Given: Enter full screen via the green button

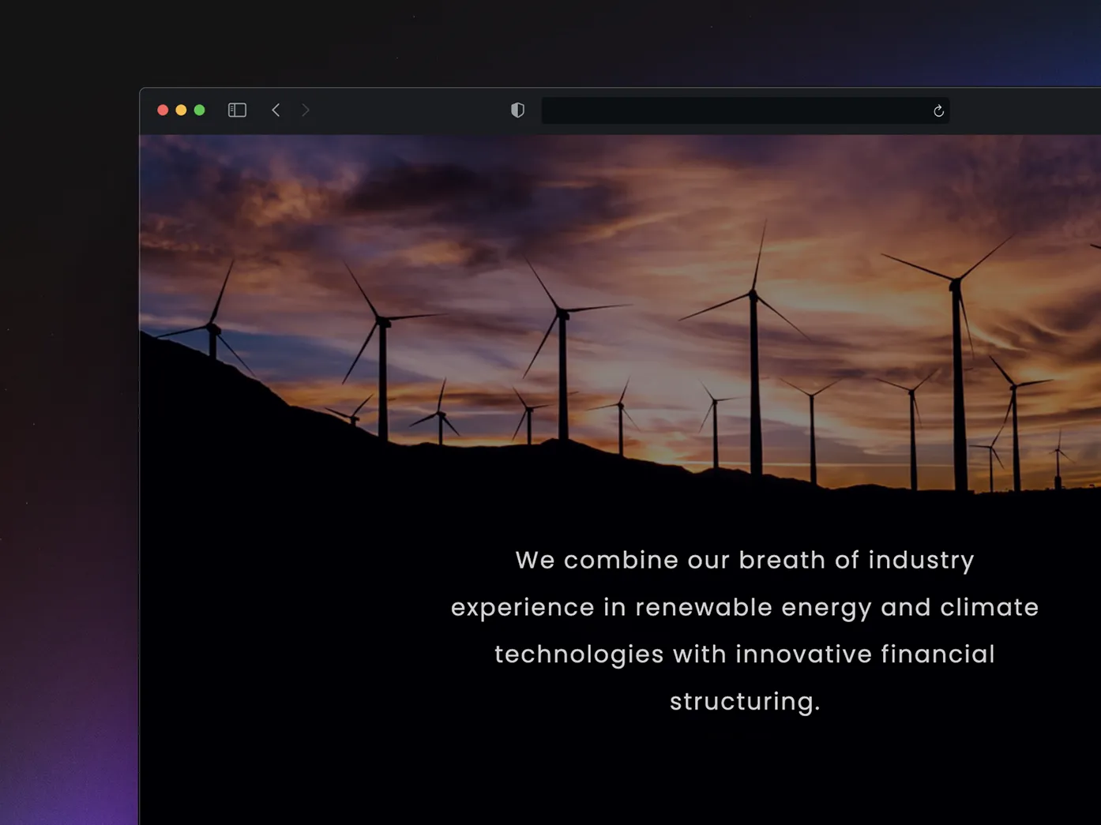Looking at the screenshot, I should [x=200, y=110].
